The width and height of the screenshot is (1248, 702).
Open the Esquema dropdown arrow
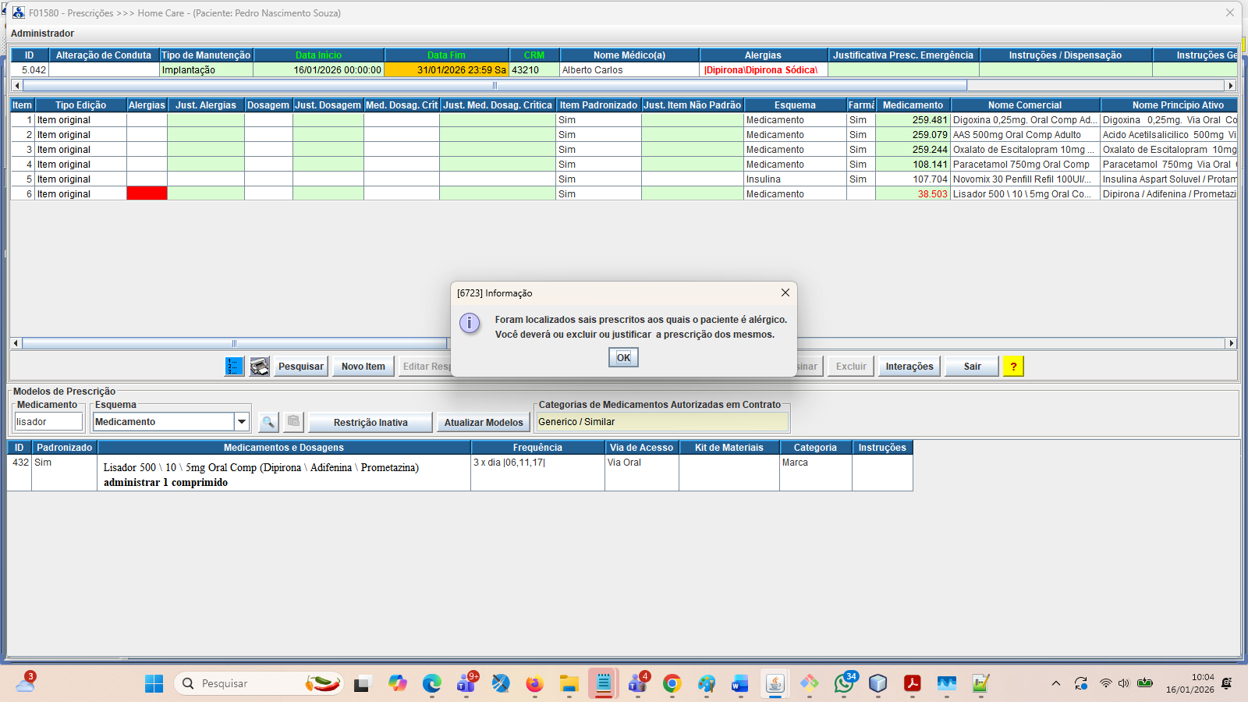tap(242, 422)
